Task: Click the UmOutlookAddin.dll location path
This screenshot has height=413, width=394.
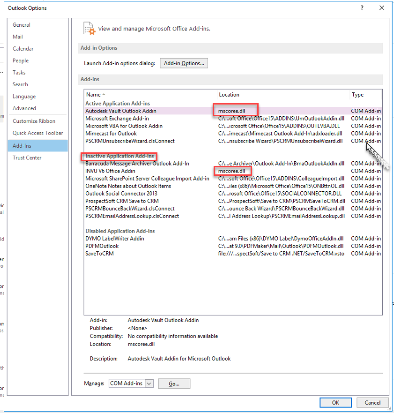Action: click(281, 119)
